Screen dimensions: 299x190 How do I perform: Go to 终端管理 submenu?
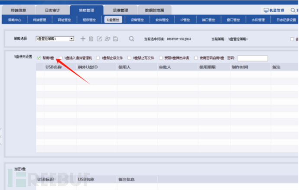coord(39,20)
